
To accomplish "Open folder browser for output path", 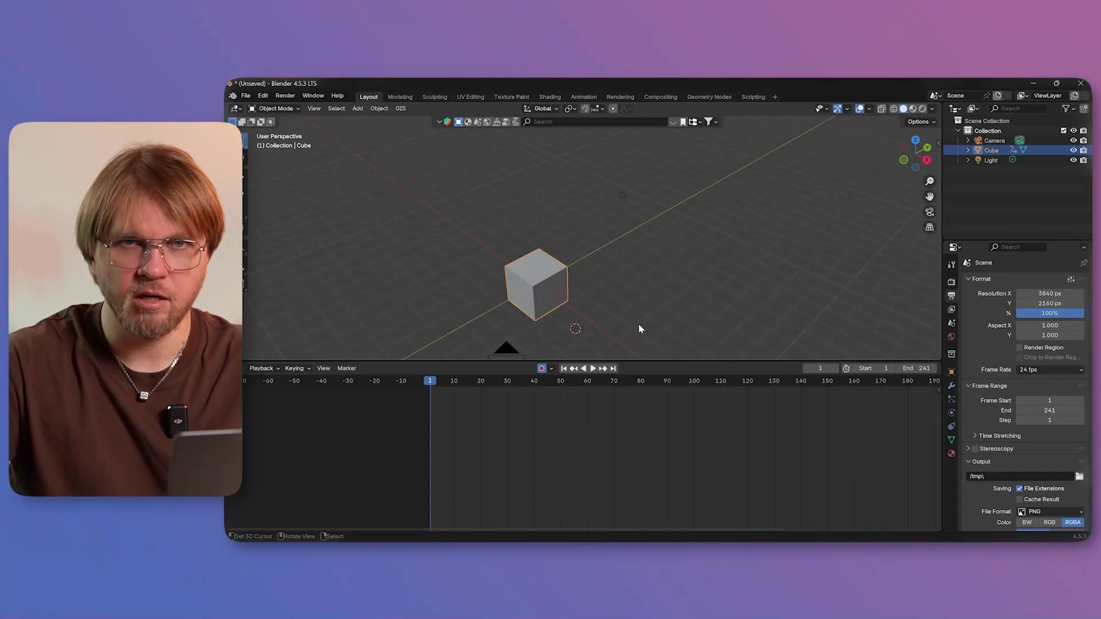I will pyautogui.click(x=1079, y=476).
